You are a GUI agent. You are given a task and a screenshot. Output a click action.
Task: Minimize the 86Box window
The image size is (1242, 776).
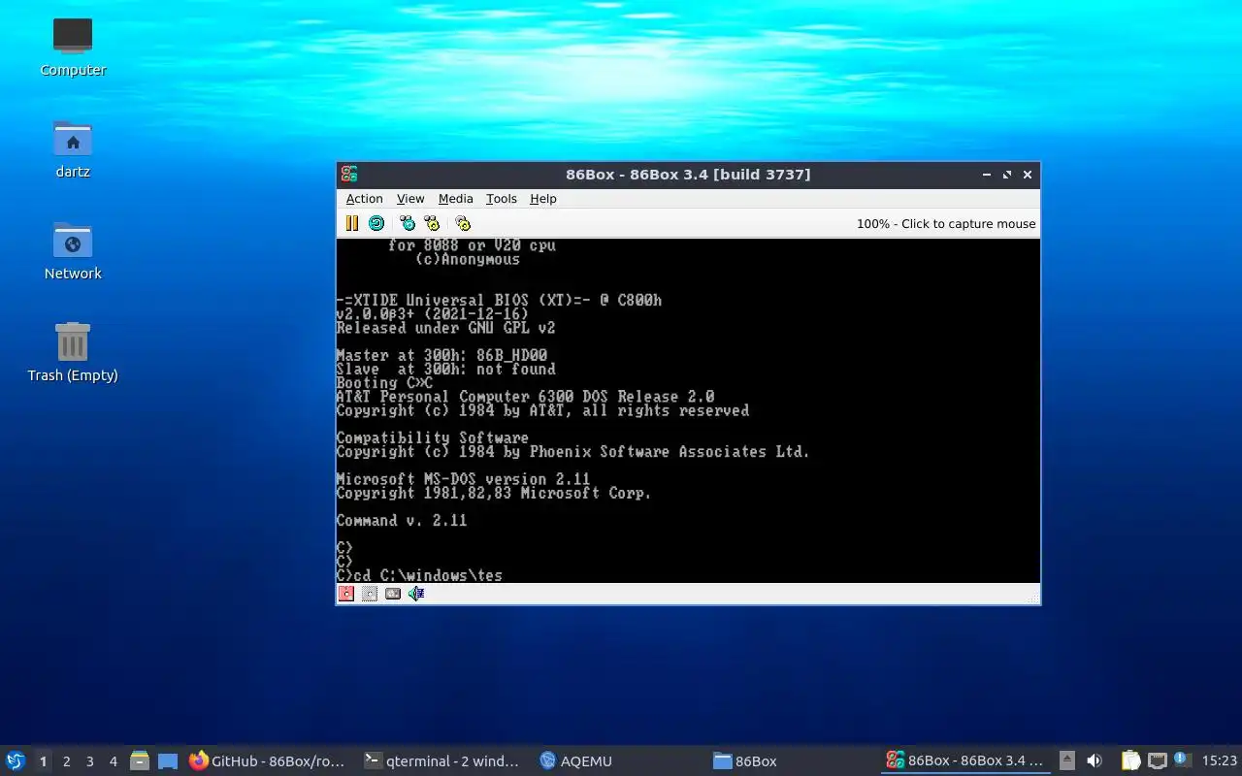click(x=987, y=175)
